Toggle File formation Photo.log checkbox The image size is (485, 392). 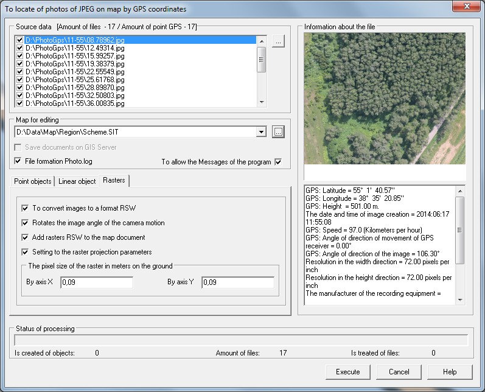[x=18, y=161]
